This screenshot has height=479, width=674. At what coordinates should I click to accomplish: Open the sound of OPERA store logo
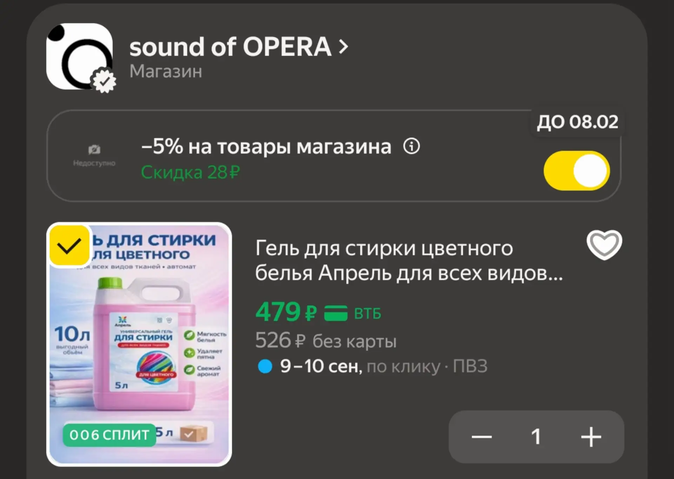coord(80,56)
